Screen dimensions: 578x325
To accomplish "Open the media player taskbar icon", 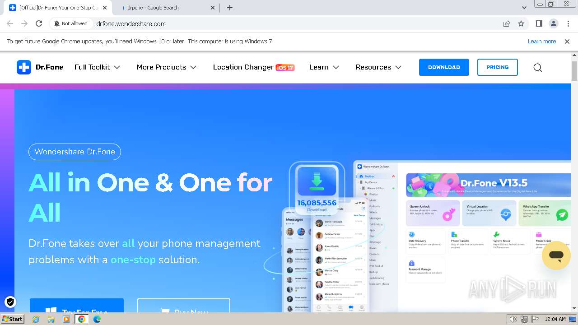I will click(66, 319).
